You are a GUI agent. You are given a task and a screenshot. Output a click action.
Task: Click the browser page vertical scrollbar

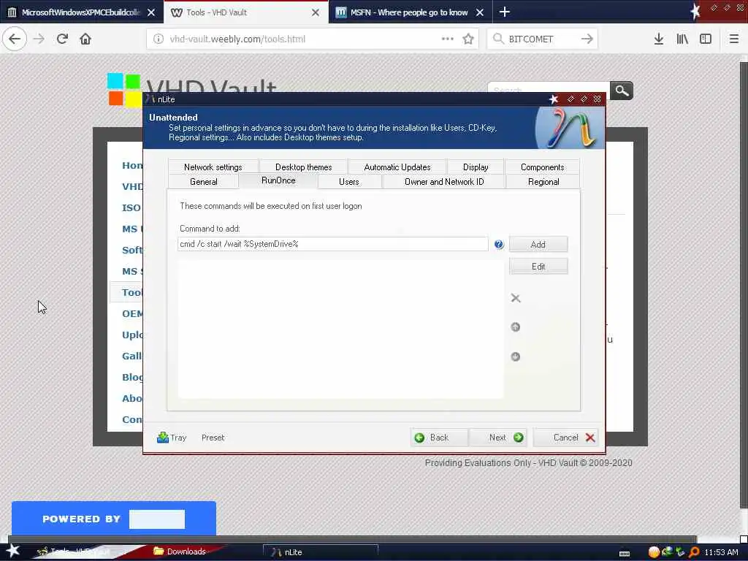coord(743,284)
